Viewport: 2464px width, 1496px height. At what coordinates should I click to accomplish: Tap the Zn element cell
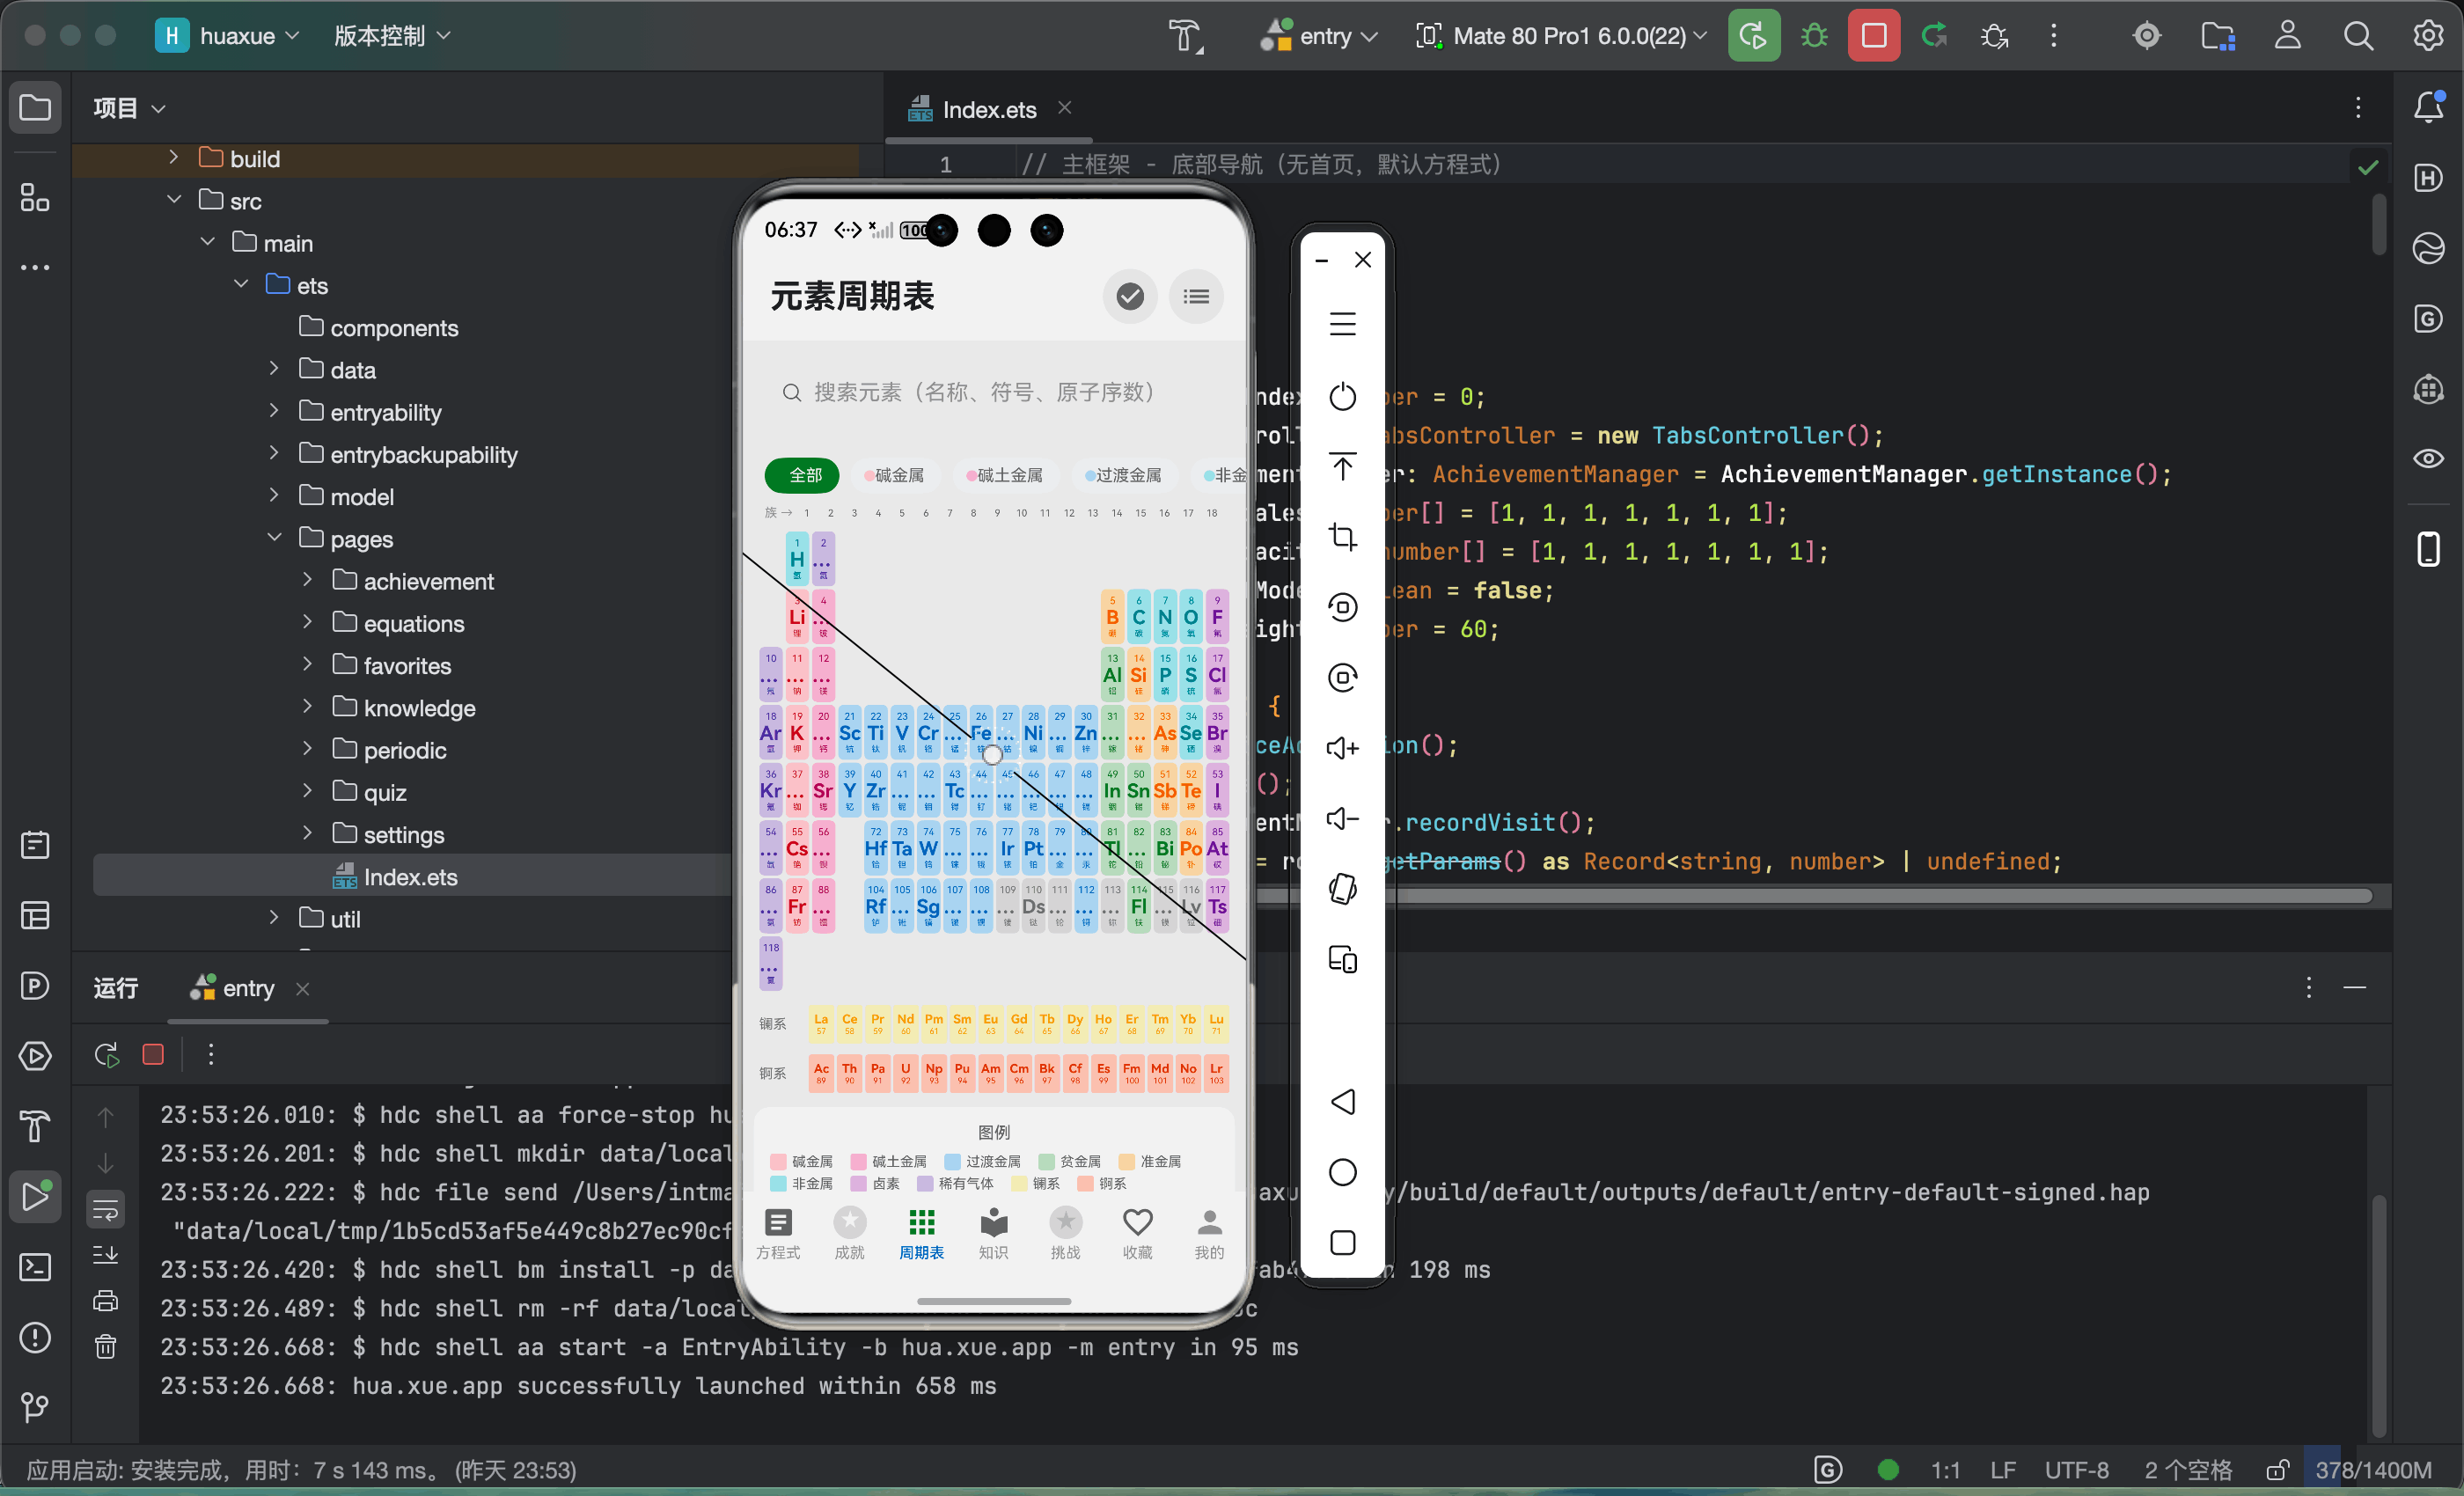[1085, 733]
